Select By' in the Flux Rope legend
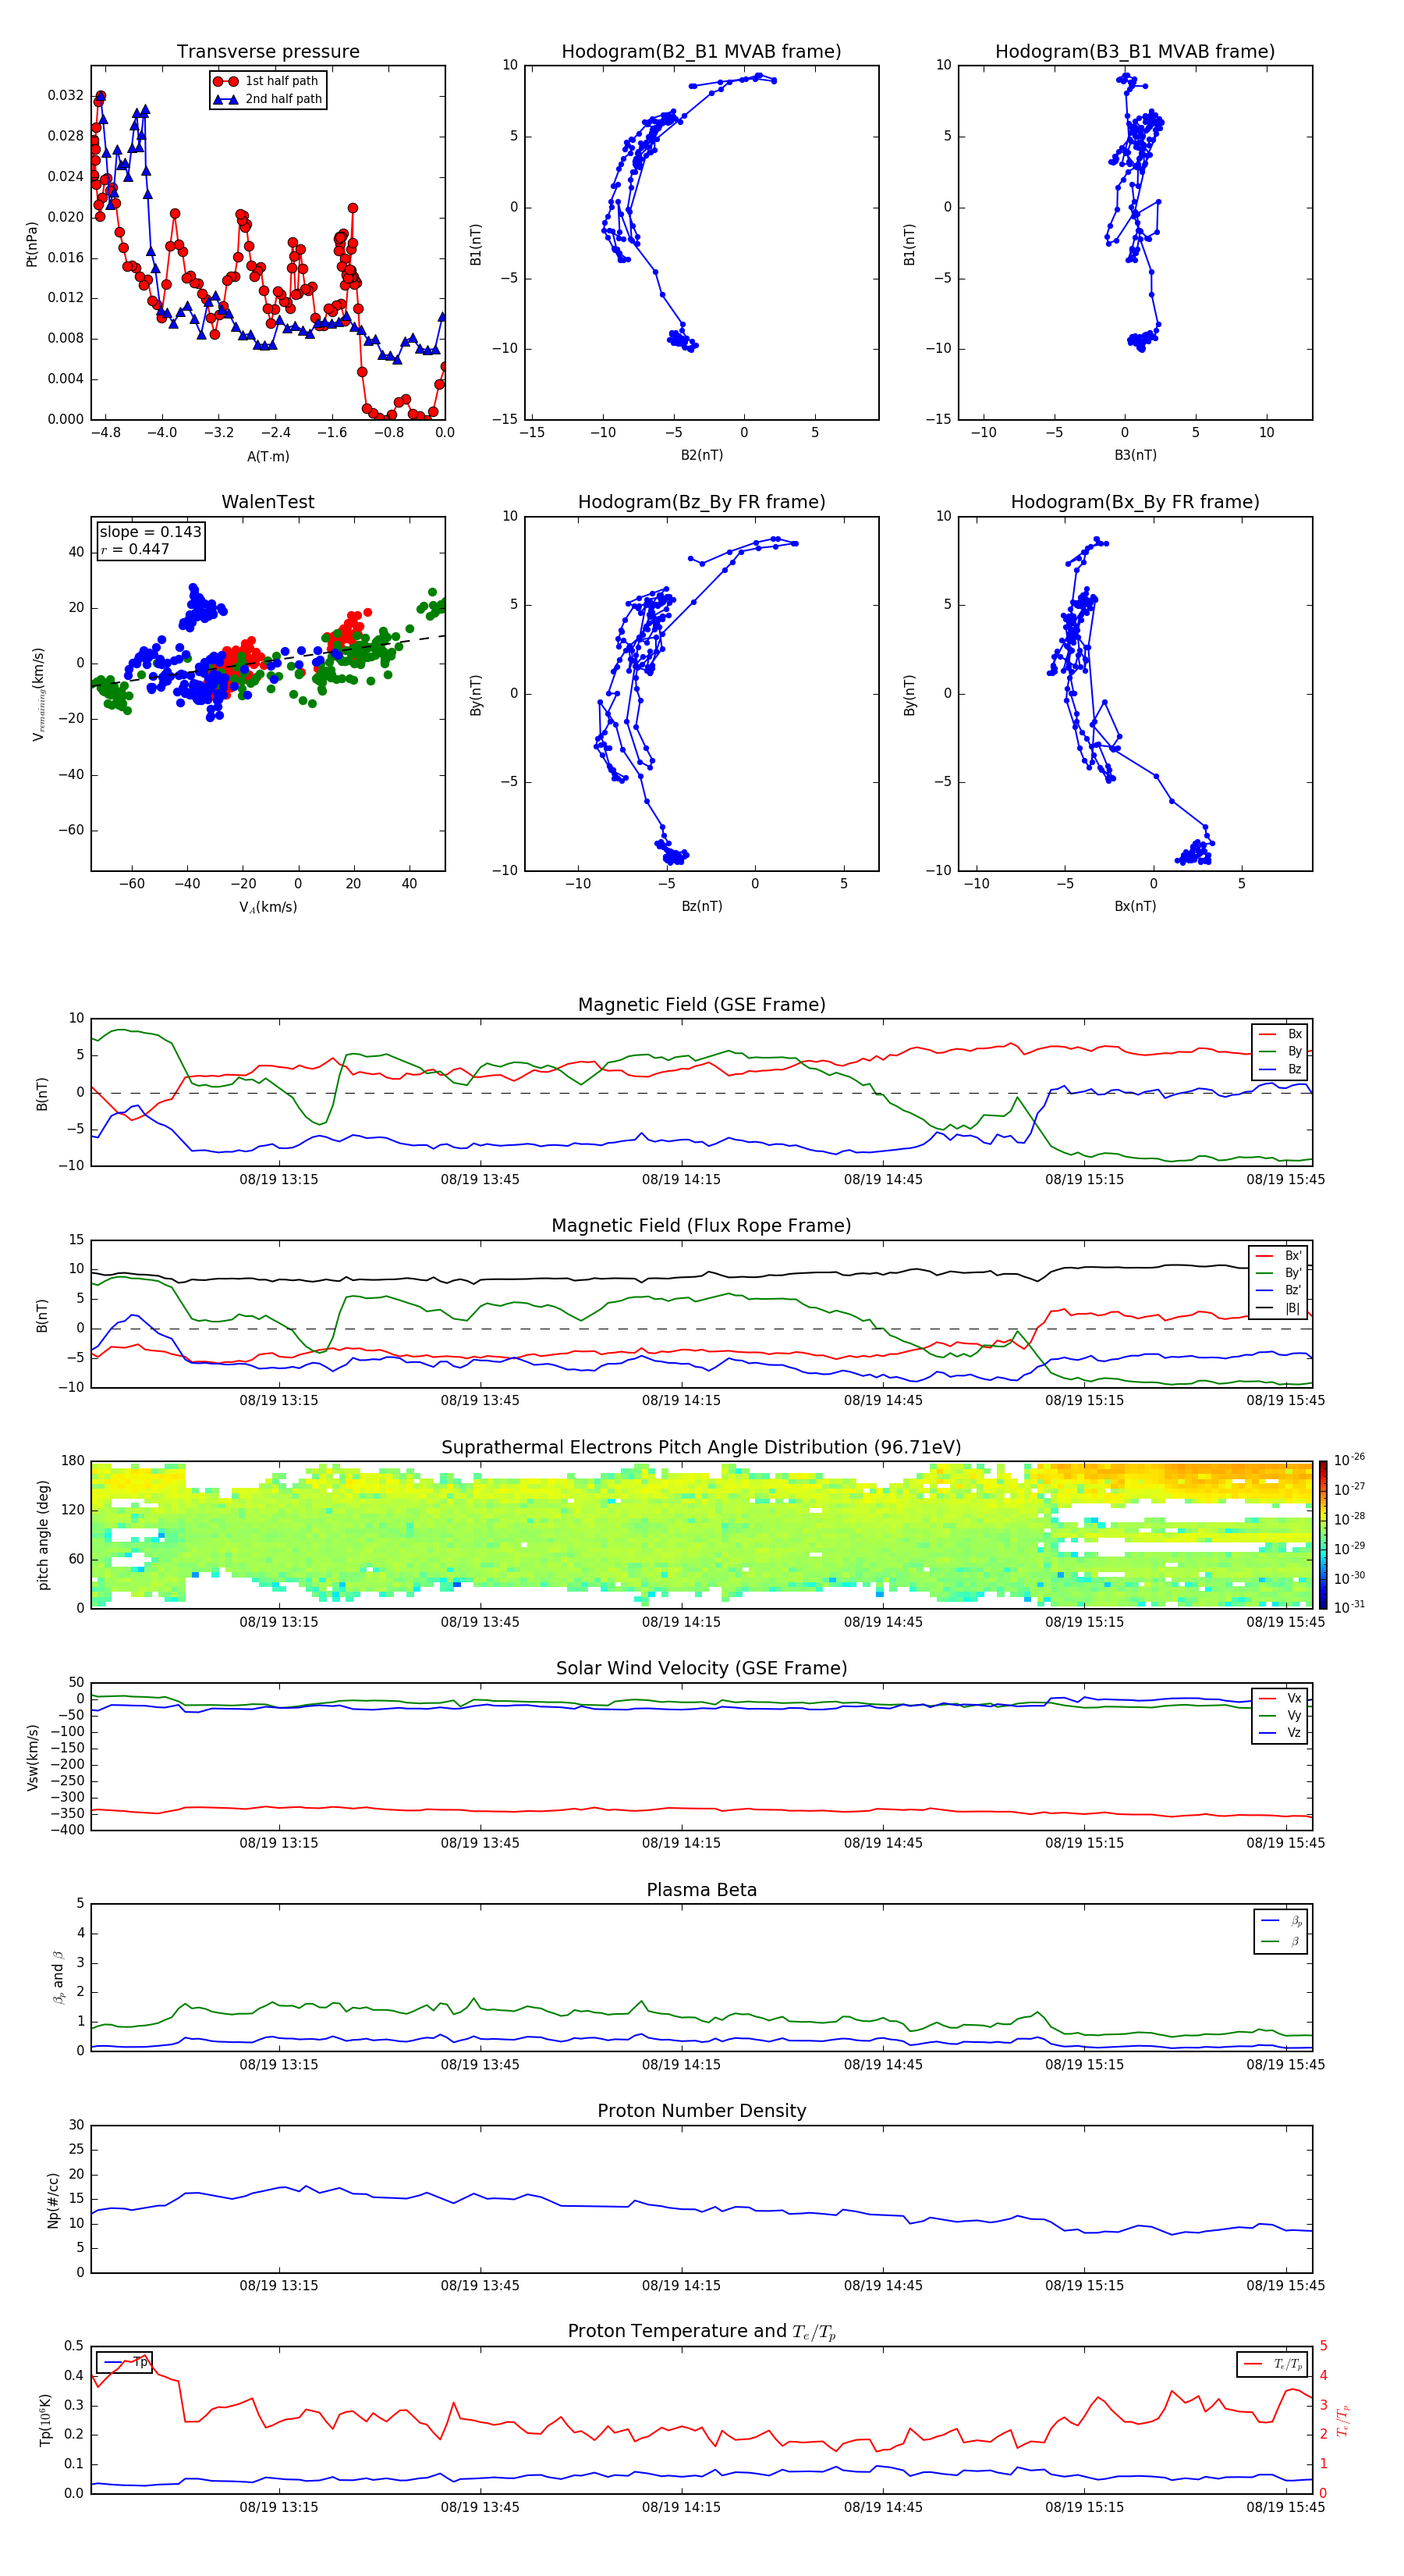1404x2576 pixels. click(x=1278, y=1273)
